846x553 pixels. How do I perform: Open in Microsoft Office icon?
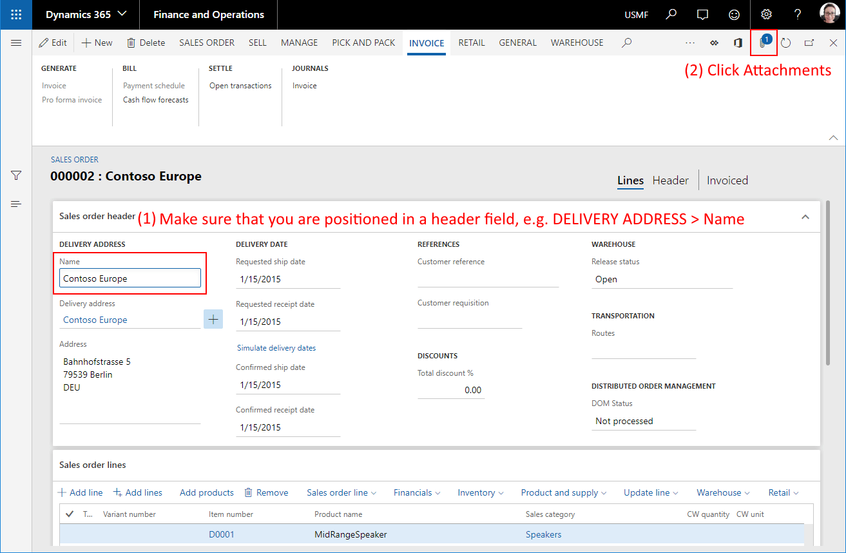[738, 43]
